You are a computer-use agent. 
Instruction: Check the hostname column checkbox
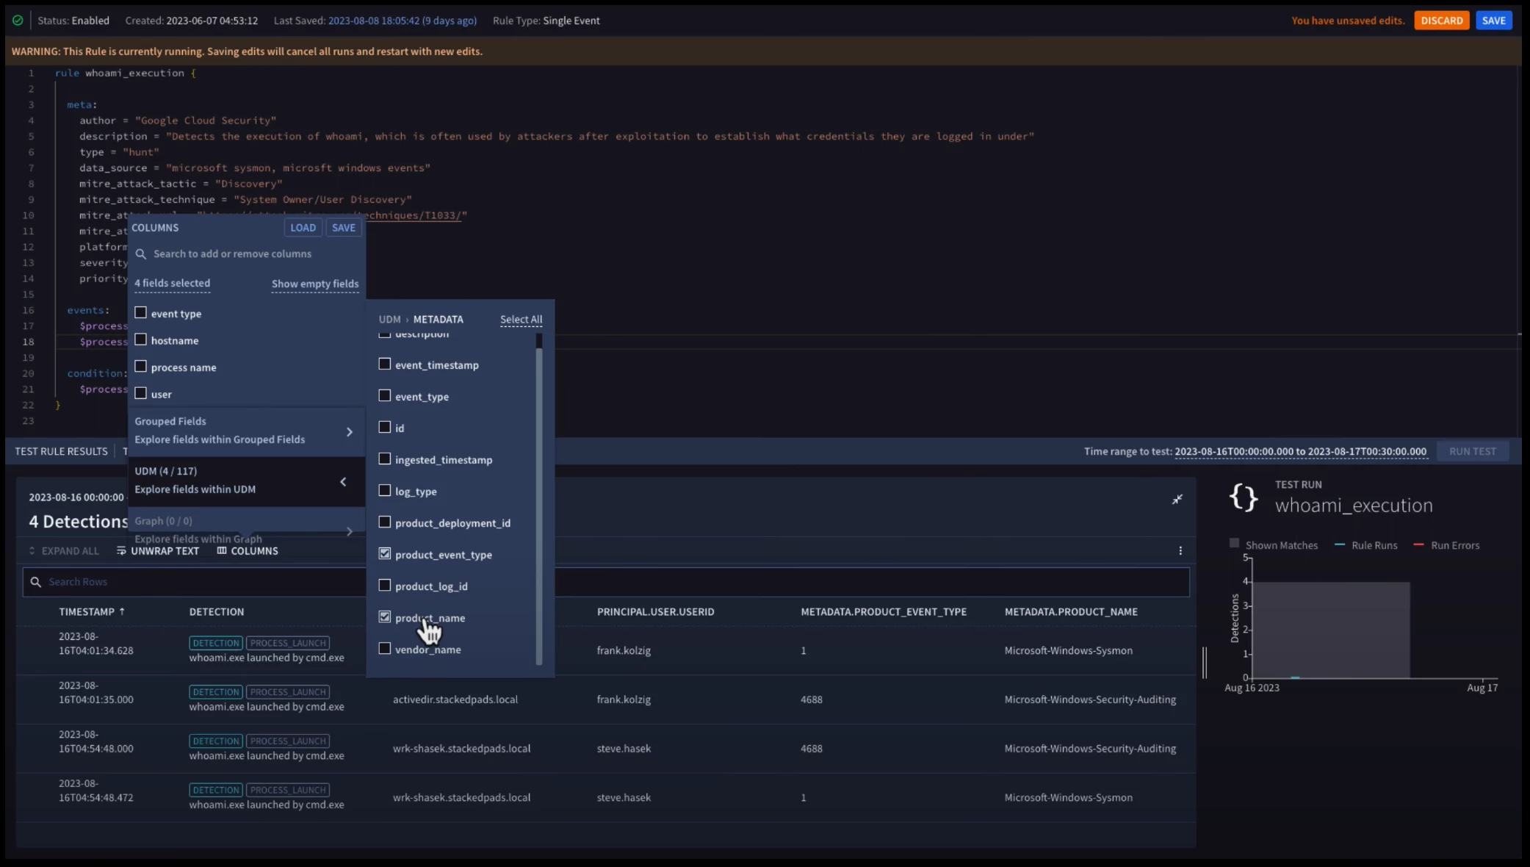[x=141, y=340]
